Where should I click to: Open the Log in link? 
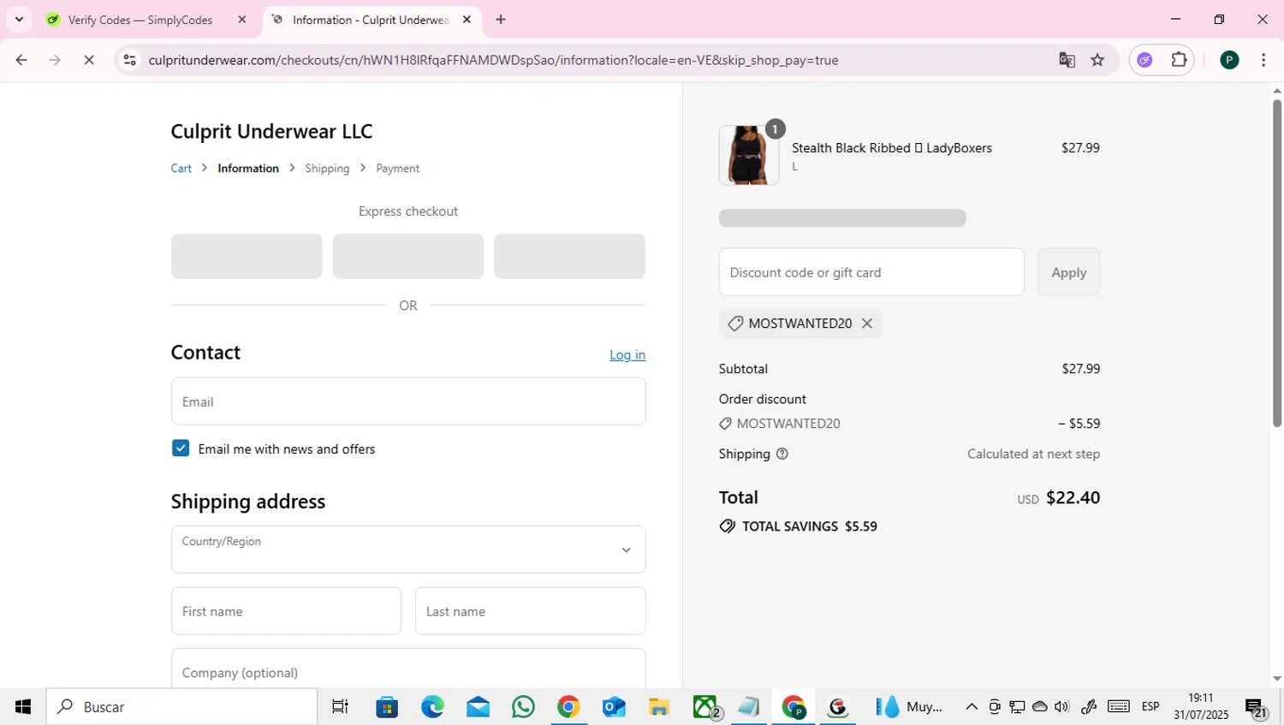tap(627, 354)
